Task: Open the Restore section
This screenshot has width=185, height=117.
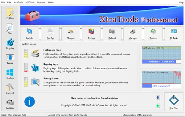Action: (153, 34)
